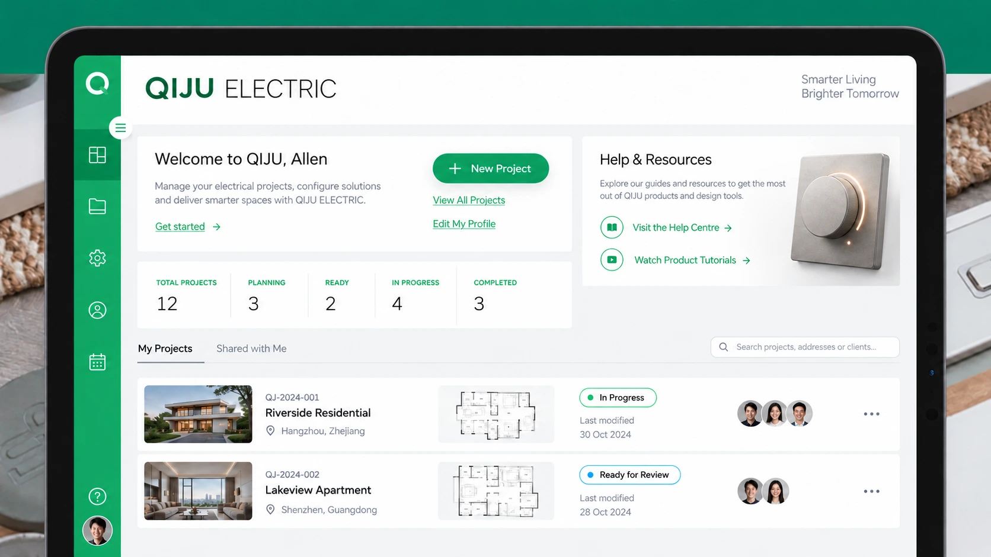The width and height of the screenshot is (991, 557).
Task: Open the folder icon in sidebar
Action: click(97, 206)
